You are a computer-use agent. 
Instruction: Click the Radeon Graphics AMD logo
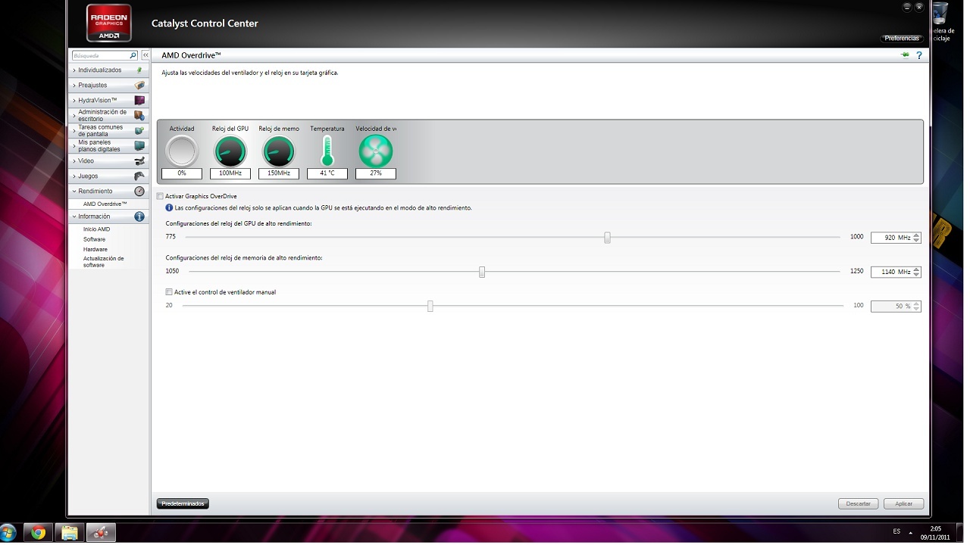109,23
